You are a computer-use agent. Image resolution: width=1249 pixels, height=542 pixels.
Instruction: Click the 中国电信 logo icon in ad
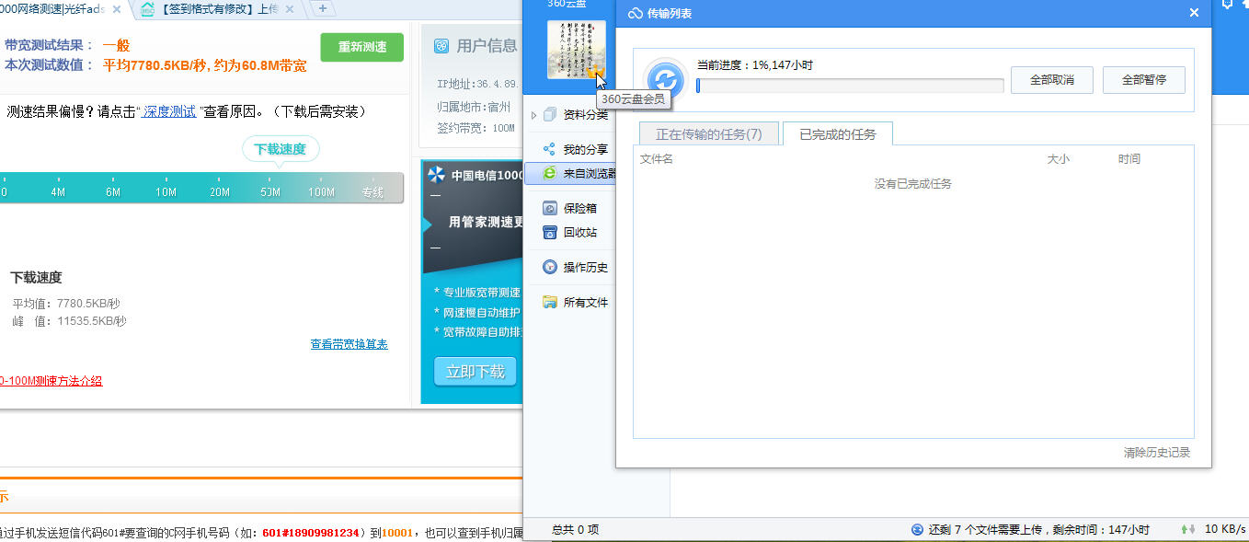coord(436,175)
